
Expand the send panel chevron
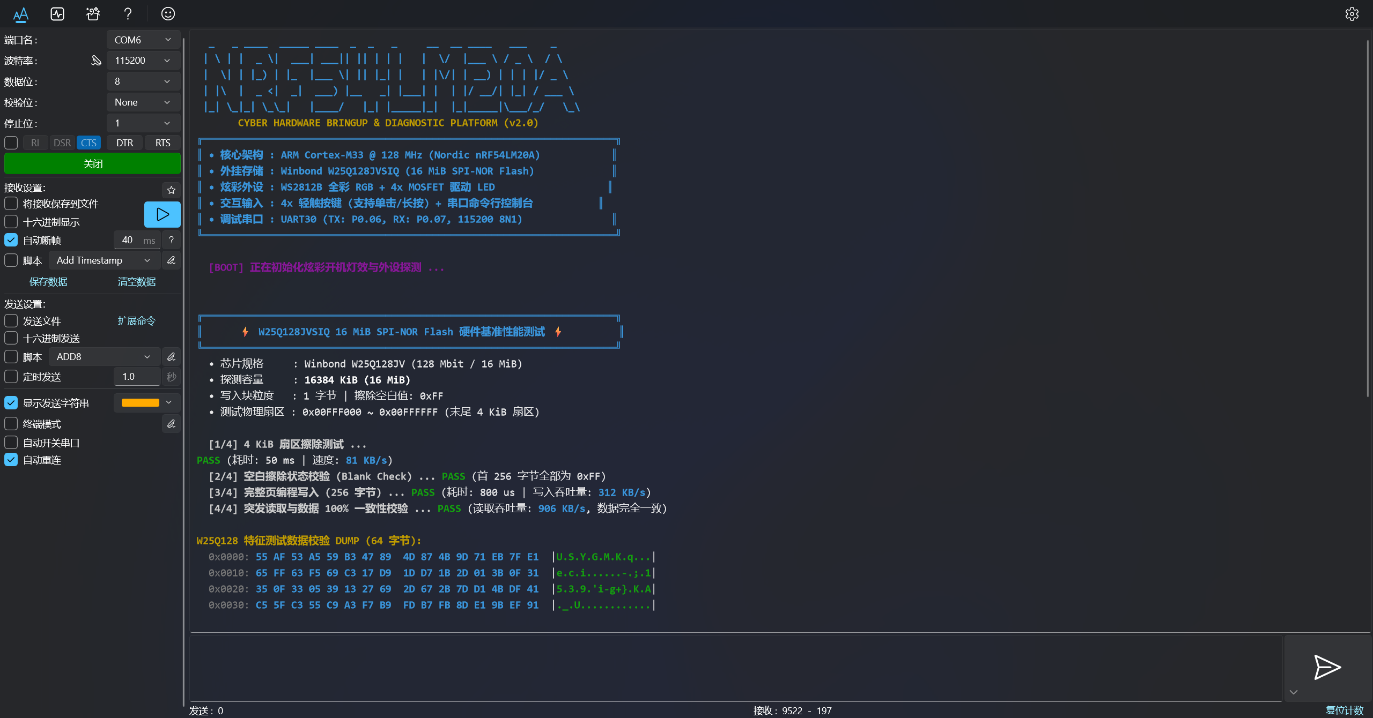1294,692
